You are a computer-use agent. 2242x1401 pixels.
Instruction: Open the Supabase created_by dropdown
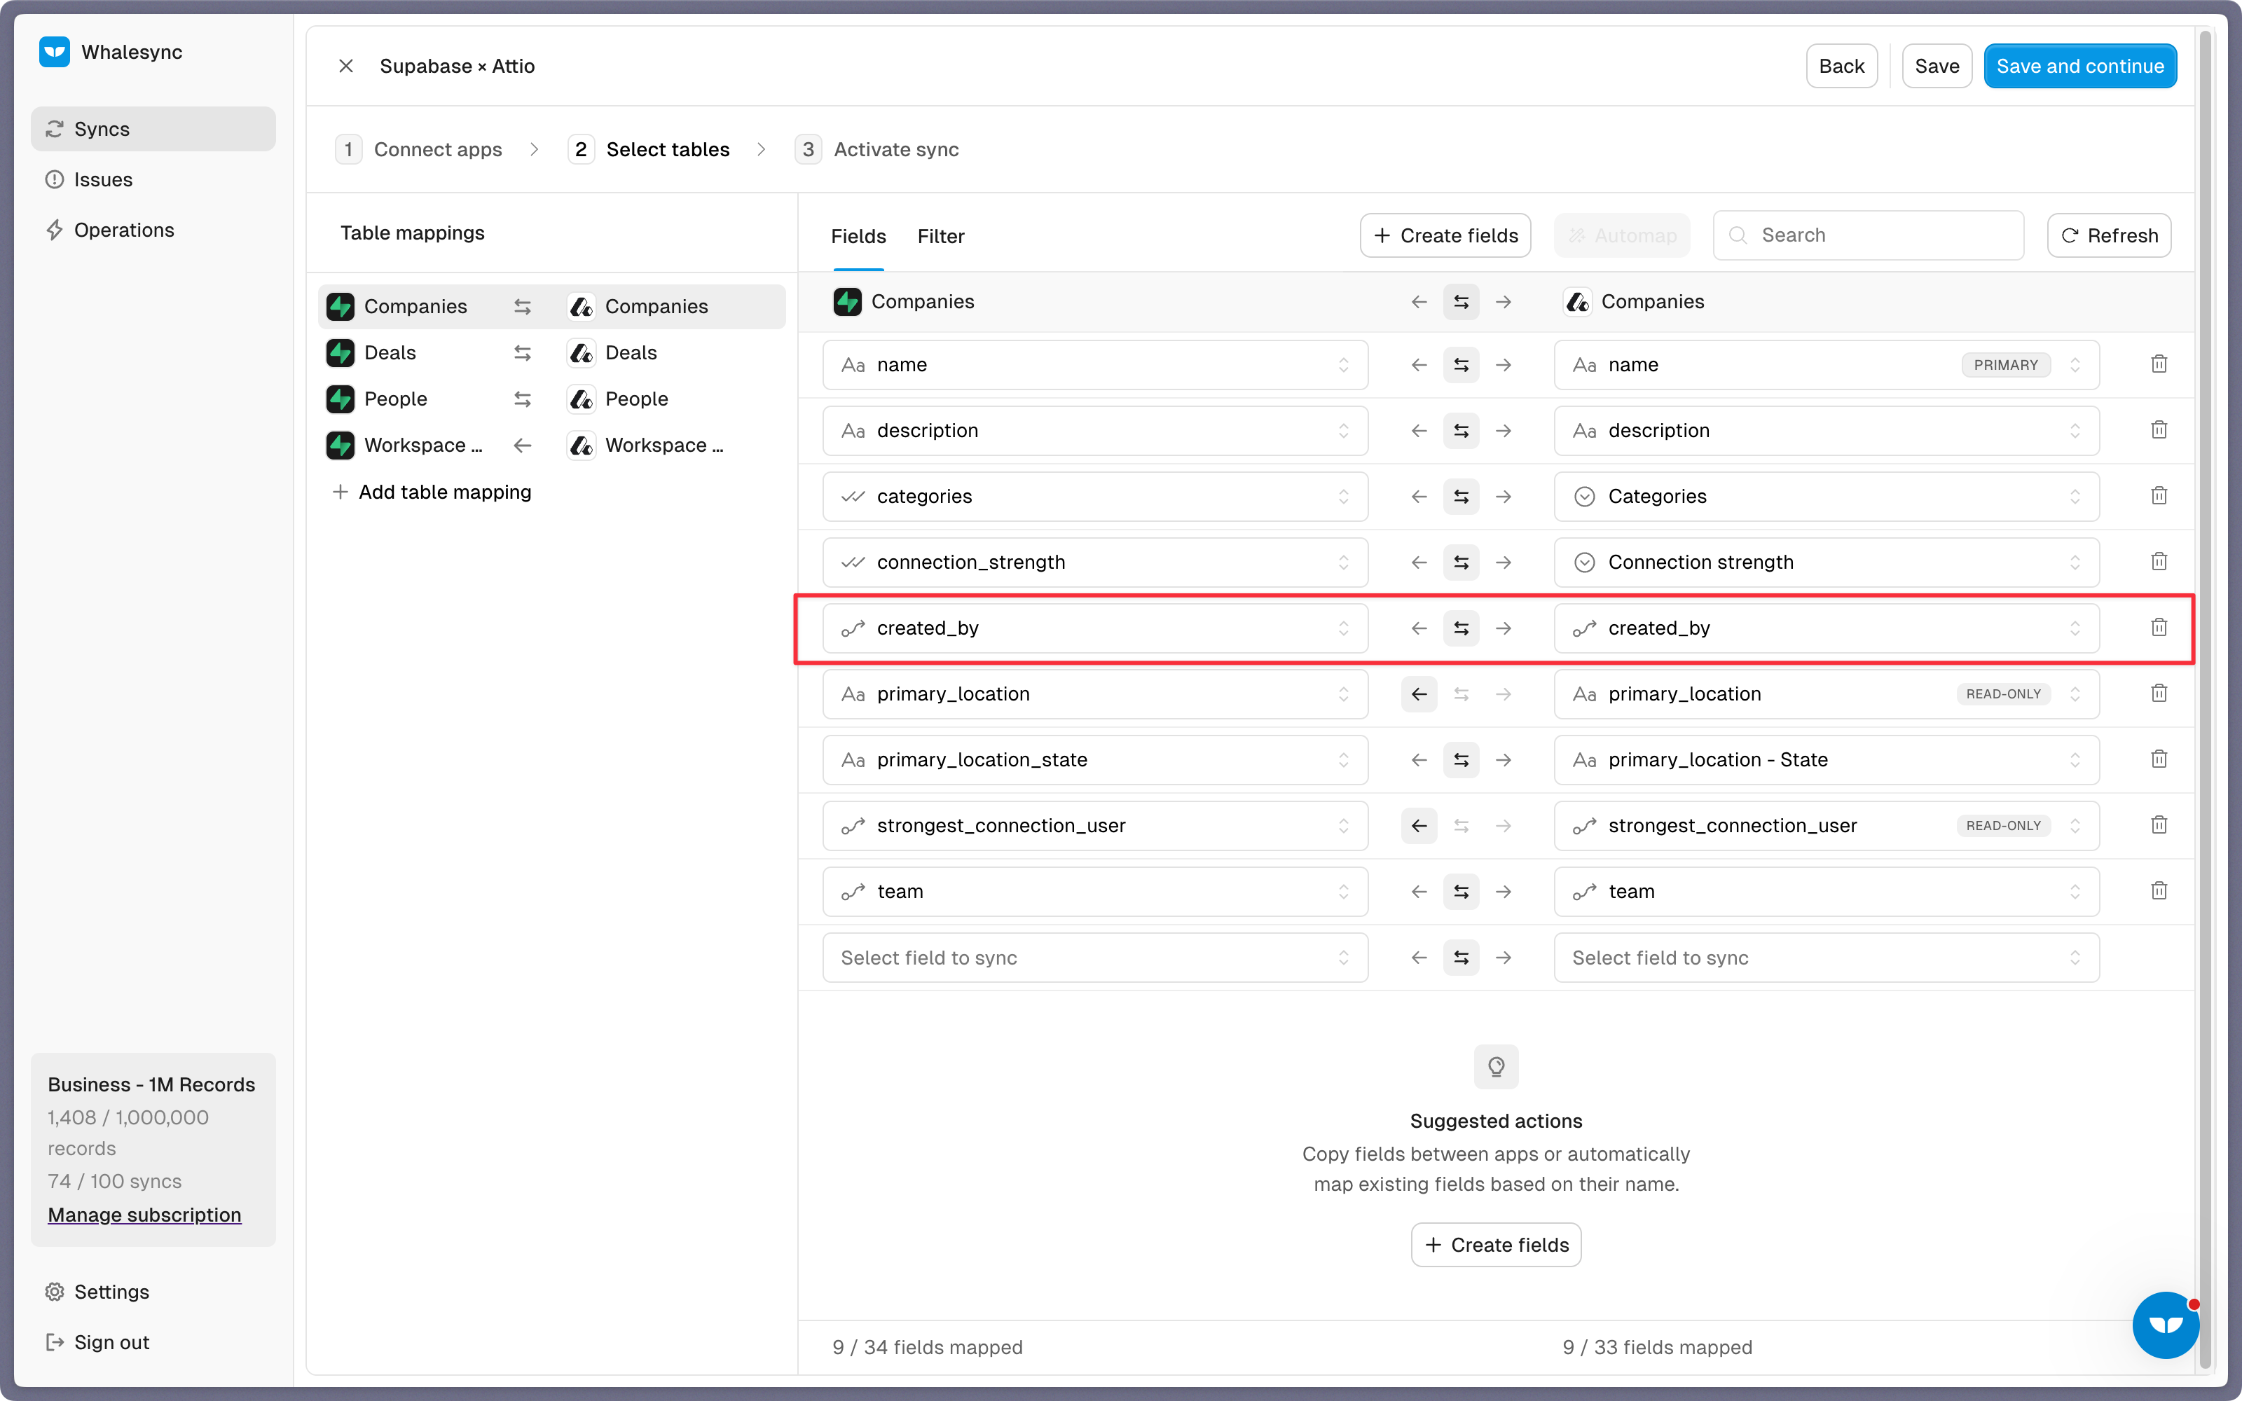click(1095, 628)
